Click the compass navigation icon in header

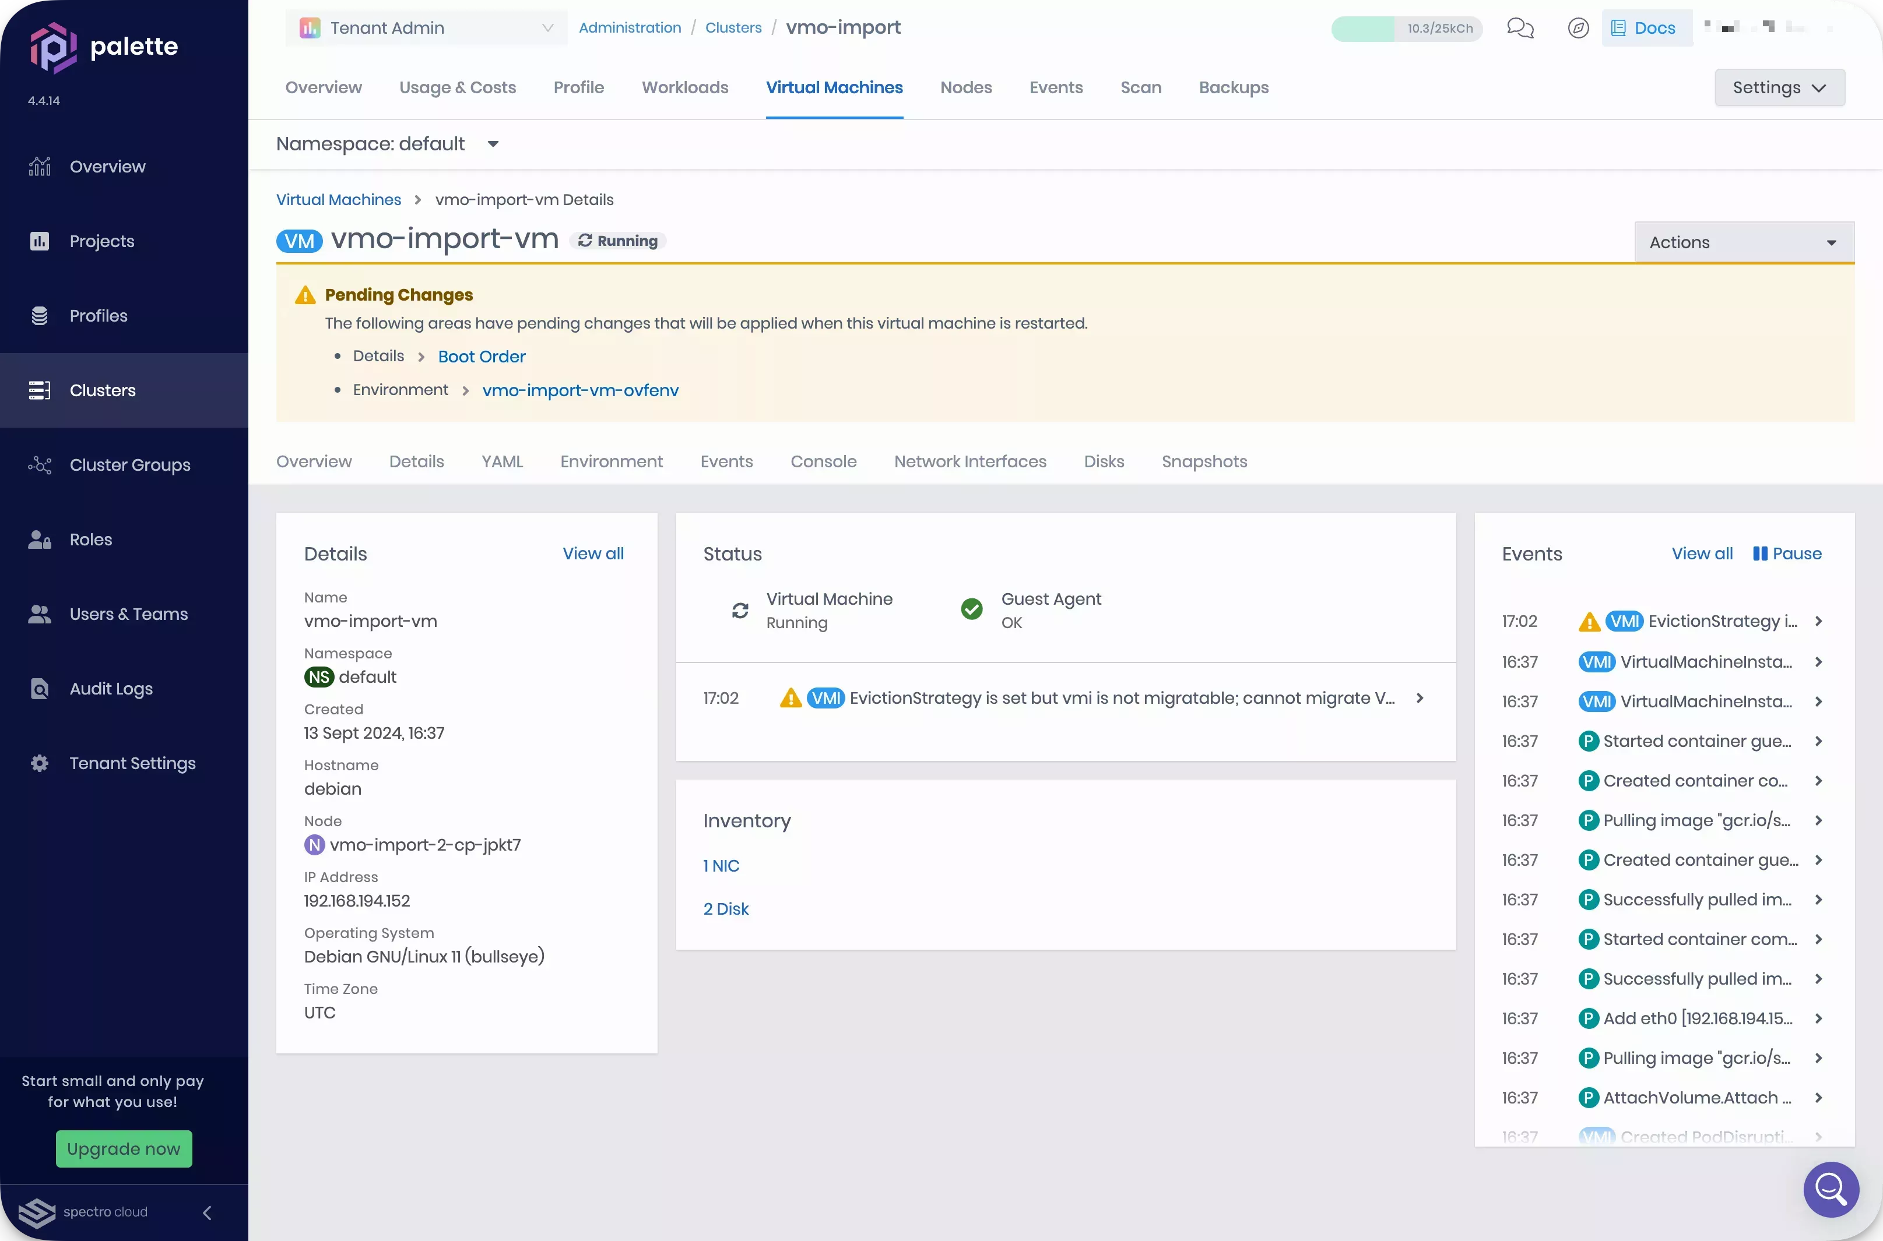click(1578, 28)
